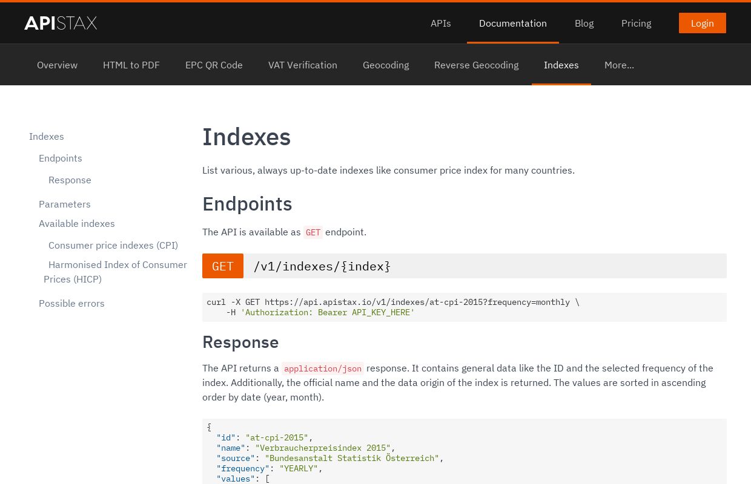Click the Indexes sidebar link

click(46, 136)
